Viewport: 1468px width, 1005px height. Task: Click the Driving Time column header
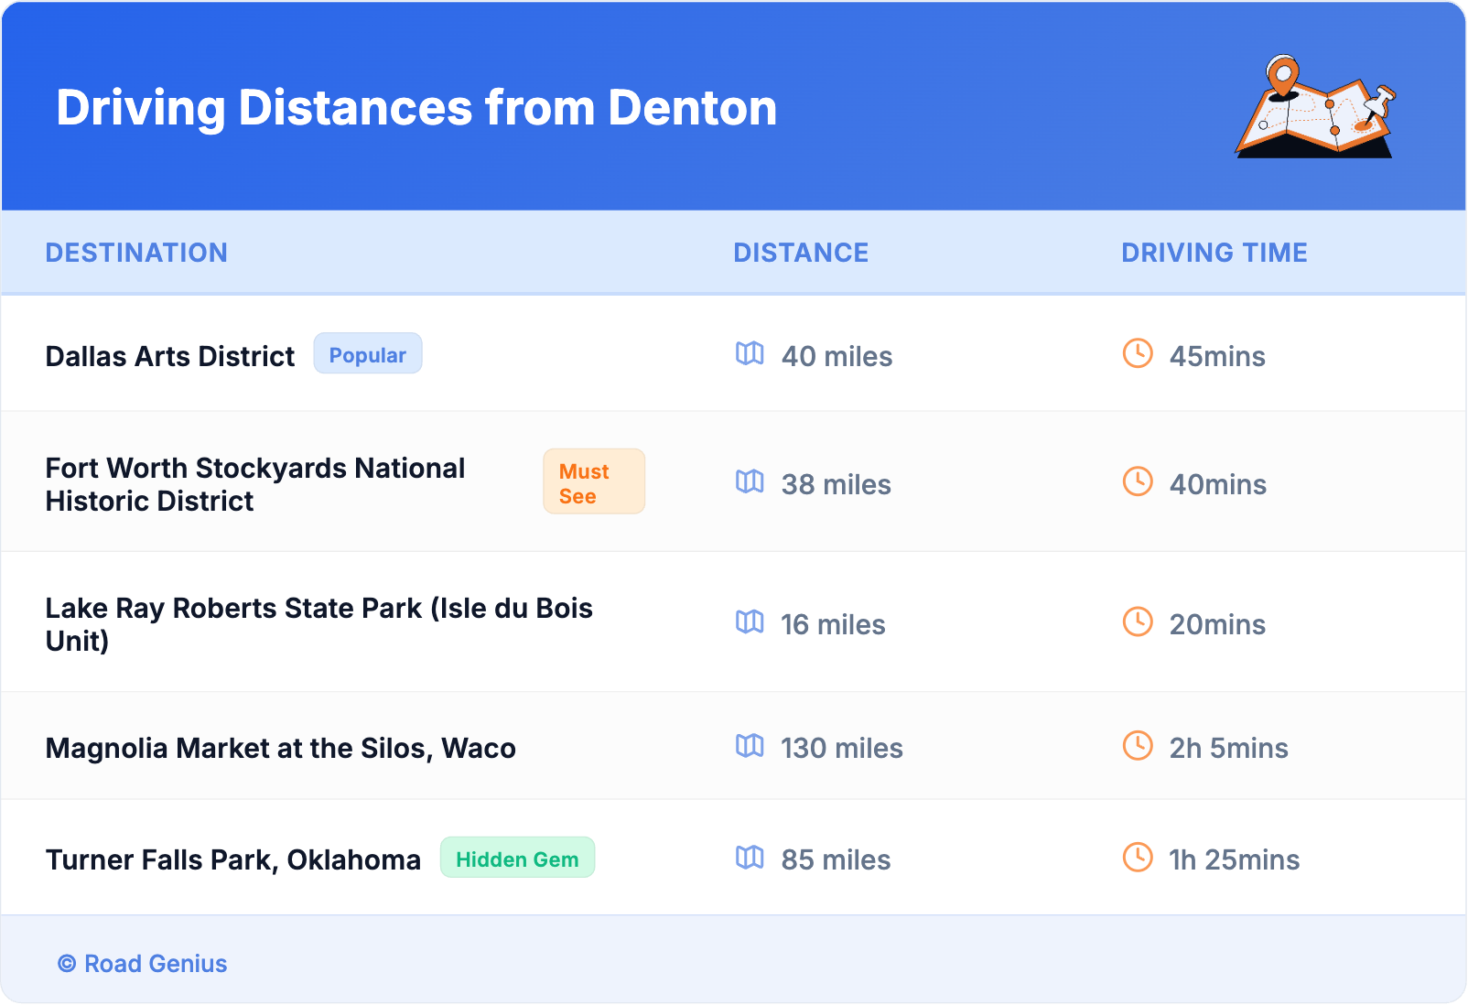pos(1214,253)
